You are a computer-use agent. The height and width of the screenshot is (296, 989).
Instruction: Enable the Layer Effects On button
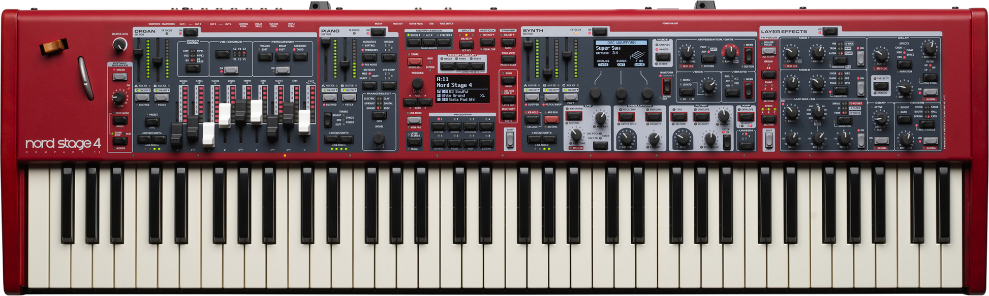829,31
